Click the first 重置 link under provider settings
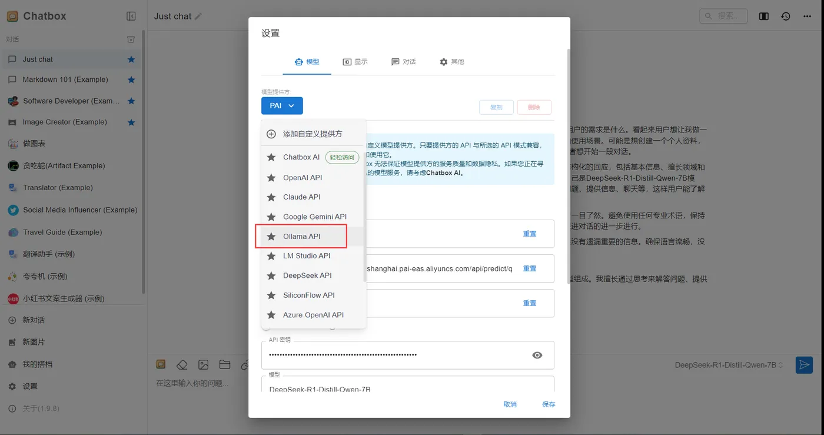Image resolution: width=824 pixels, height=435 pixels. 530,234
